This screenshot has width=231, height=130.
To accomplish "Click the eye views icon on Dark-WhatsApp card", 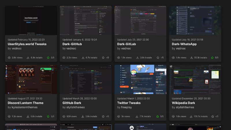I will click(173, 58).
